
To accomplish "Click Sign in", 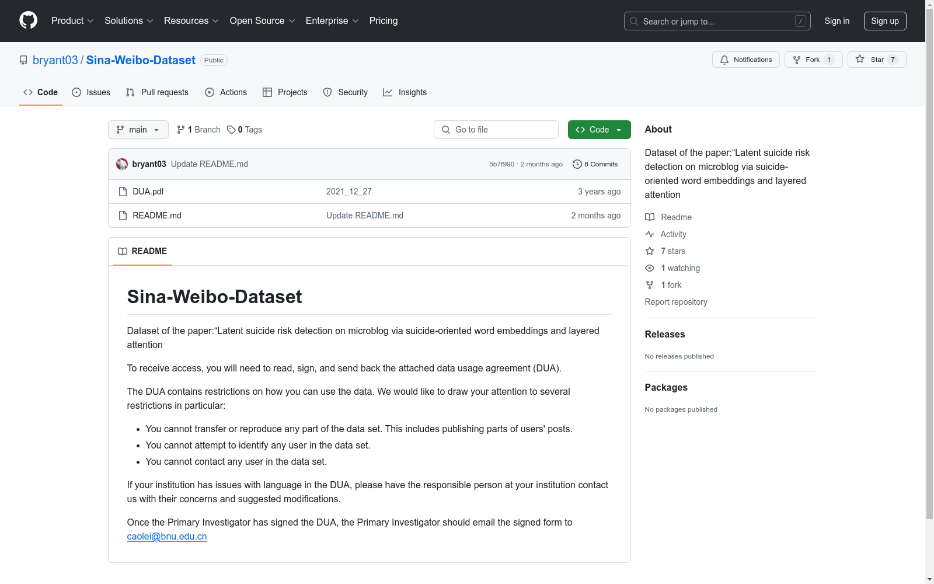I will coord(837,21).
